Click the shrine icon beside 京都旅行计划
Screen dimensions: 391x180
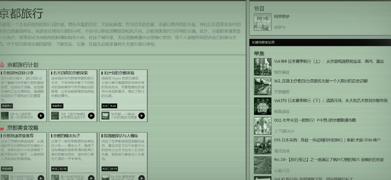tap(2, 65)
